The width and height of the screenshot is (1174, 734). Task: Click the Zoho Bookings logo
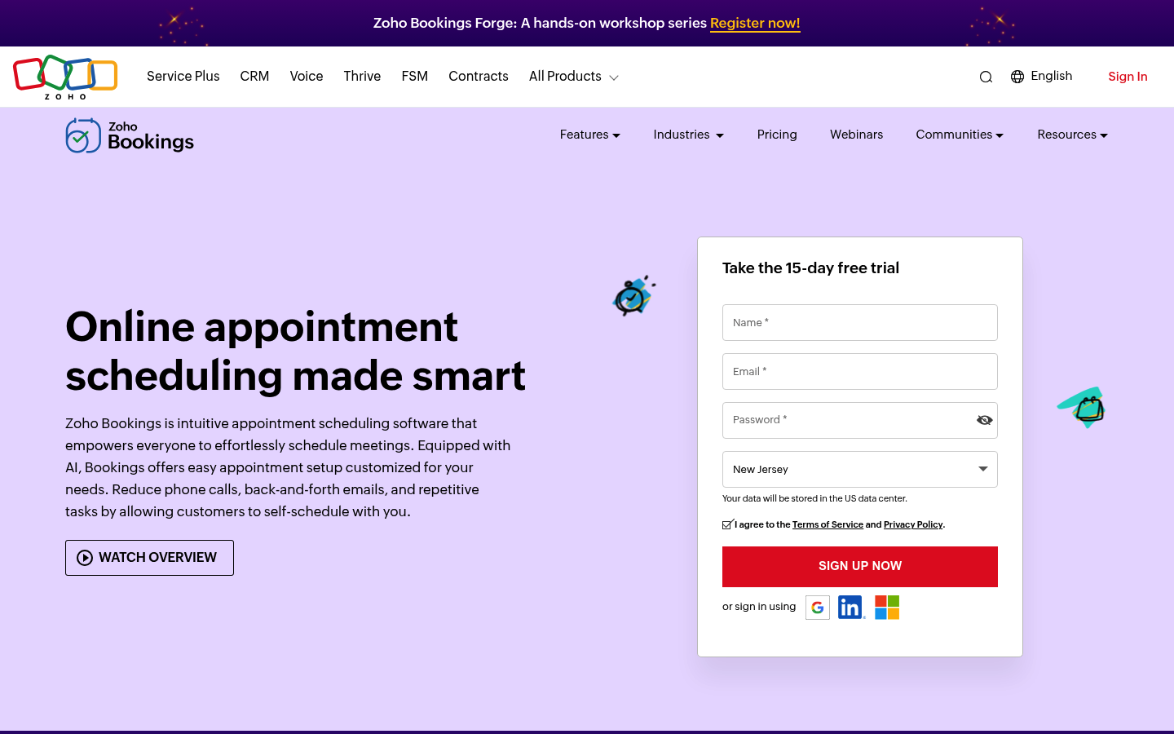pyautogui.click(x=129, y=135)
